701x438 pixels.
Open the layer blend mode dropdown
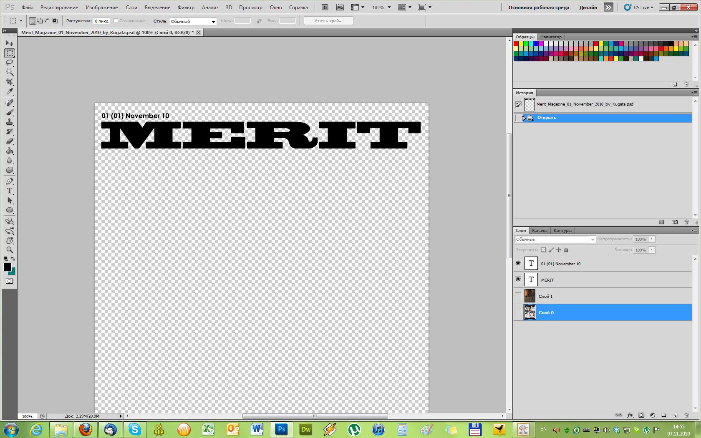click(555, 239)
